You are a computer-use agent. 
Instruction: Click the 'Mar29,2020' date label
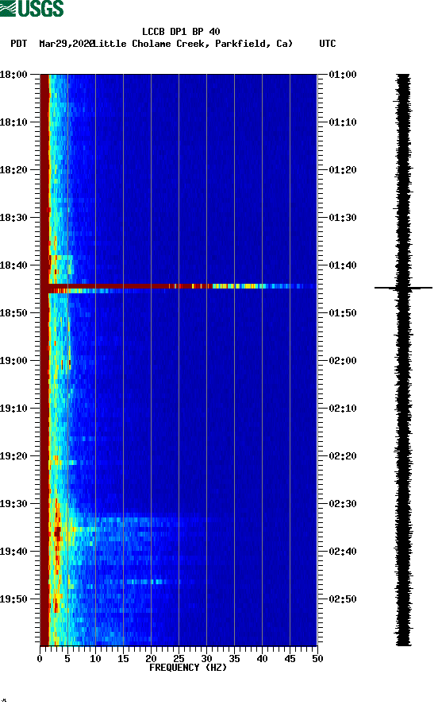(x=67, y=44)
